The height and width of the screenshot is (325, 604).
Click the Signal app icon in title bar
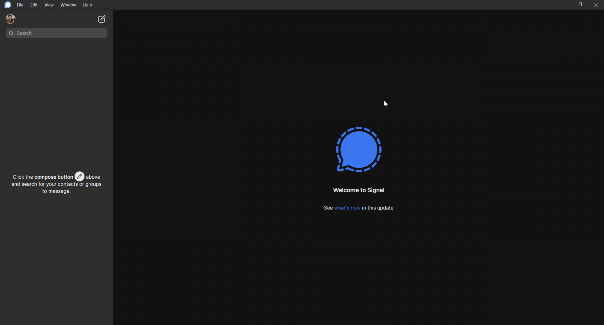click(x=8, y=5)
